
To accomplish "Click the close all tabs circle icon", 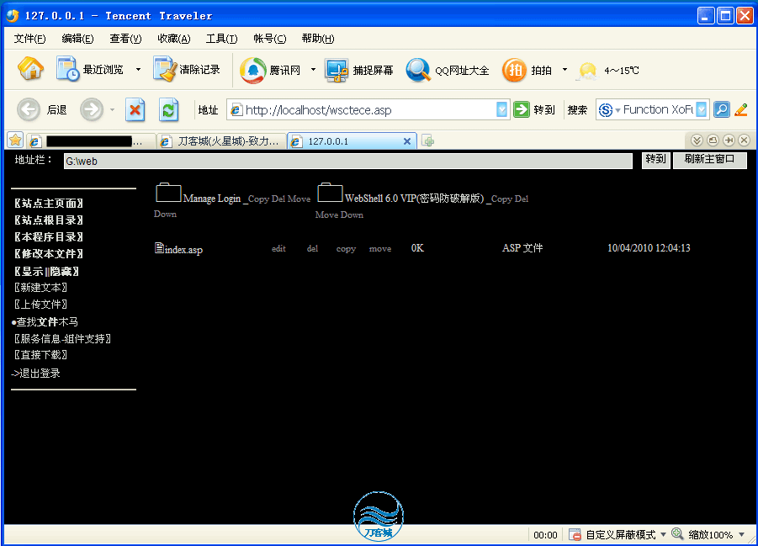I will pyautogui.click(x=745, y=140).
